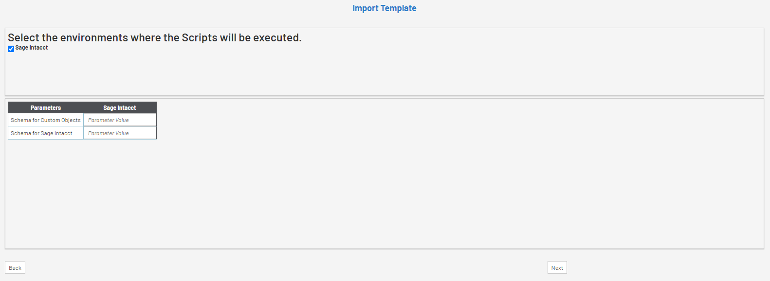
Task: Select the Parameters column header
Action: coord(46,107)
